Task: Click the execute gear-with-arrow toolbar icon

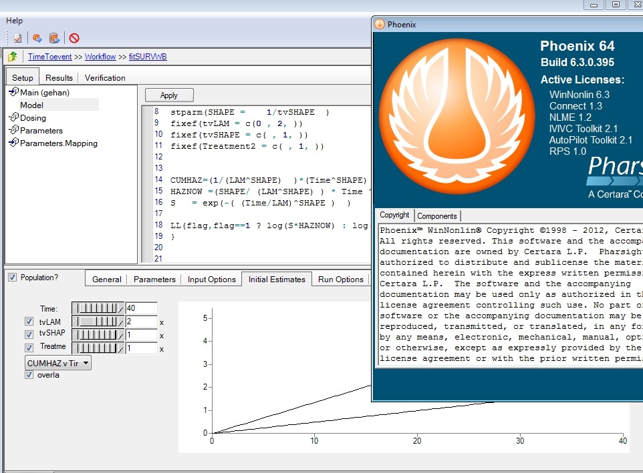Action: coord(37,38)
